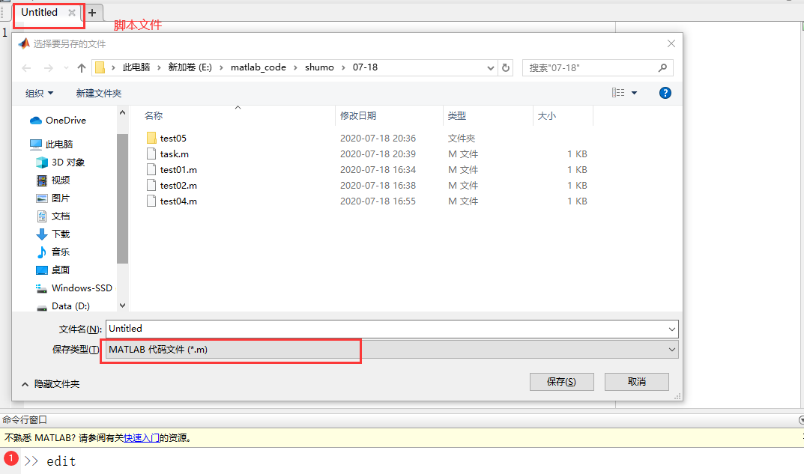Click the search magnifier in the 搜索"07-18" box
This screenshot has width=804, height=474.
pyautogui.click(x=662, y=67)
